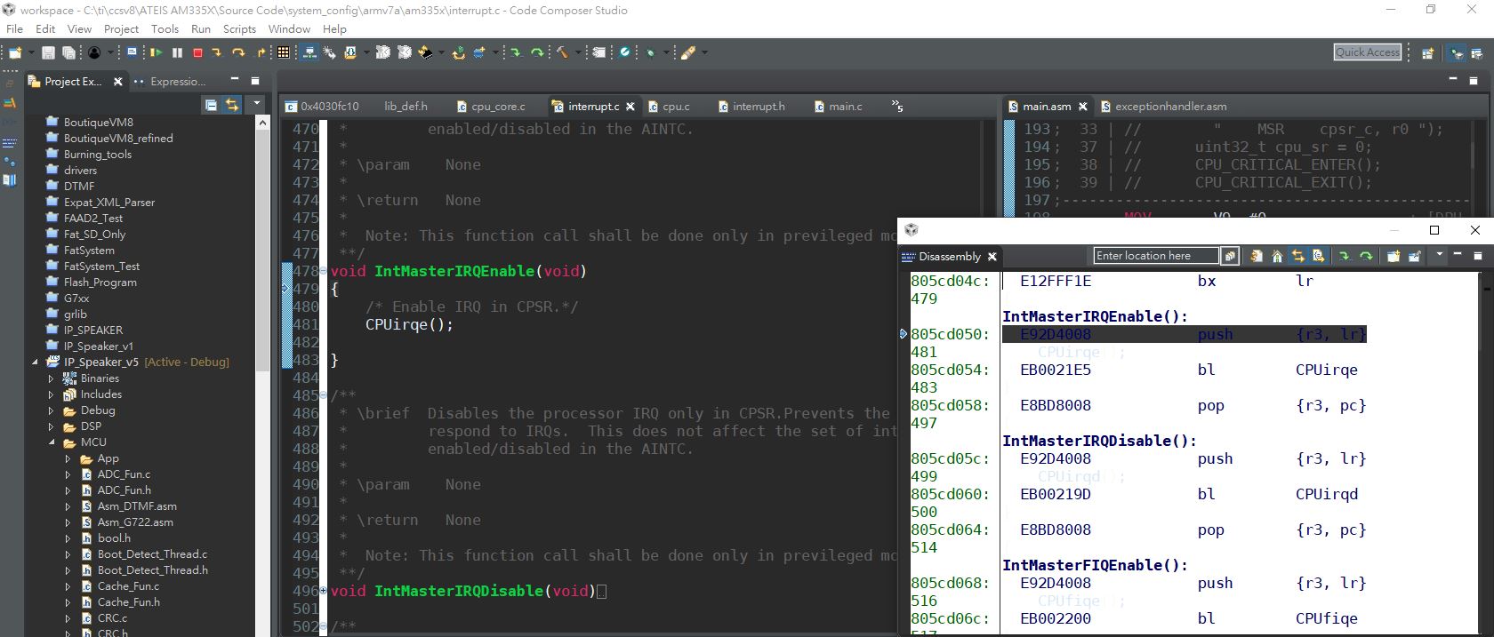The width and height of the screenshot is (1494, 637).
Task: Expand the DSP folder node
Action: 51,426
